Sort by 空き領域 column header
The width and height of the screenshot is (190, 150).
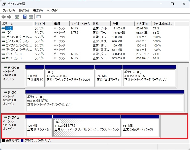[143, 24]
